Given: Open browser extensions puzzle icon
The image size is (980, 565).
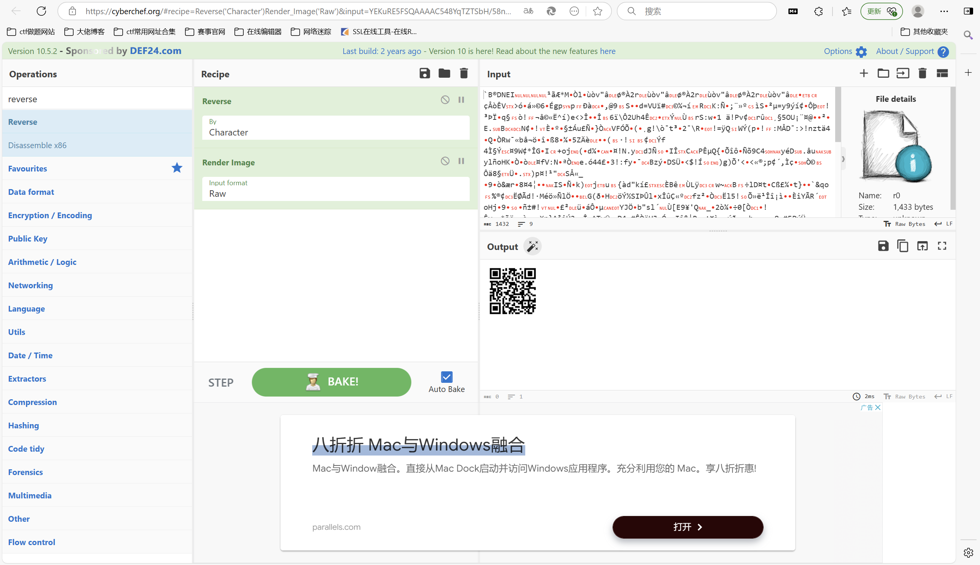Looking at the screenshot, I should coord(818,11).
